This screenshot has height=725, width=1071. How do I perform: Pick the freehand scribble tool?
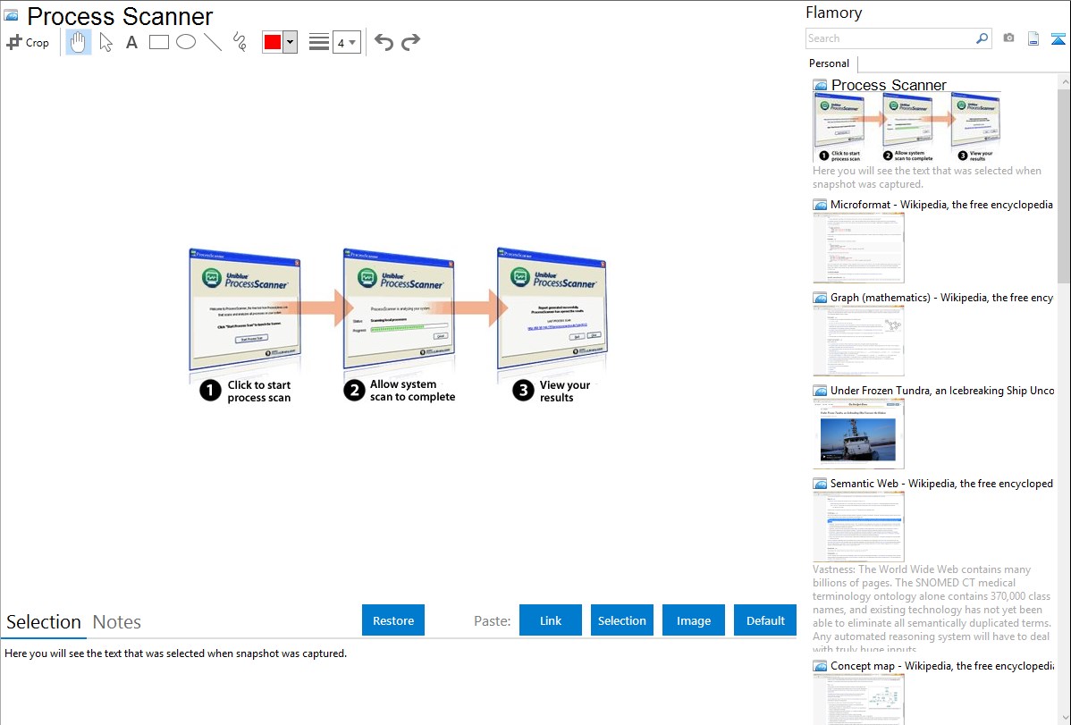(240, 42)
